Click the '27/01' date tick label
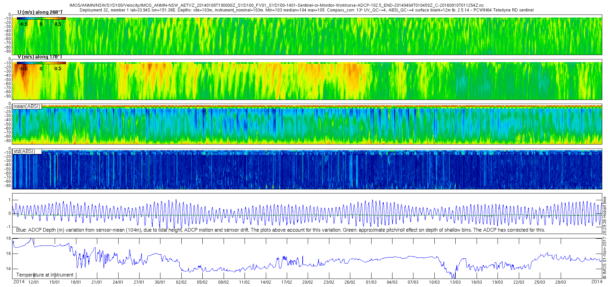 click(139, 282)
